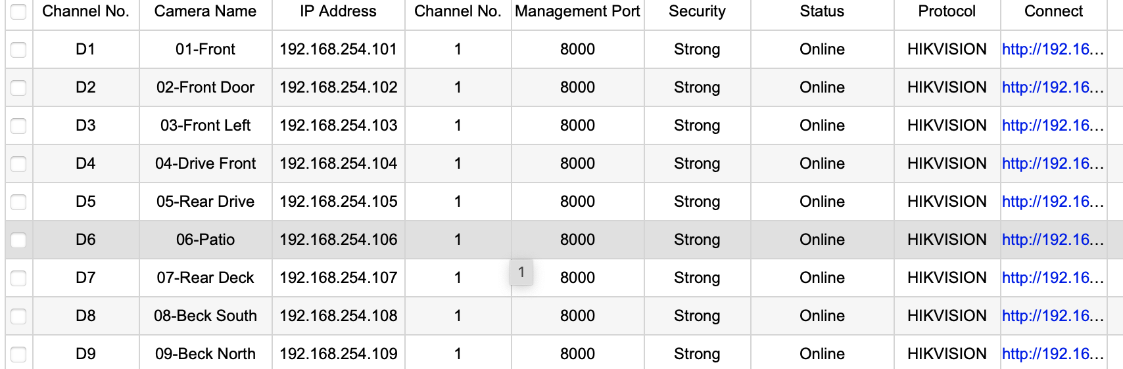Select the Protocol column header
This screenshot has height=369, width=1123.
pyautogui.click(x=947, y=12)
